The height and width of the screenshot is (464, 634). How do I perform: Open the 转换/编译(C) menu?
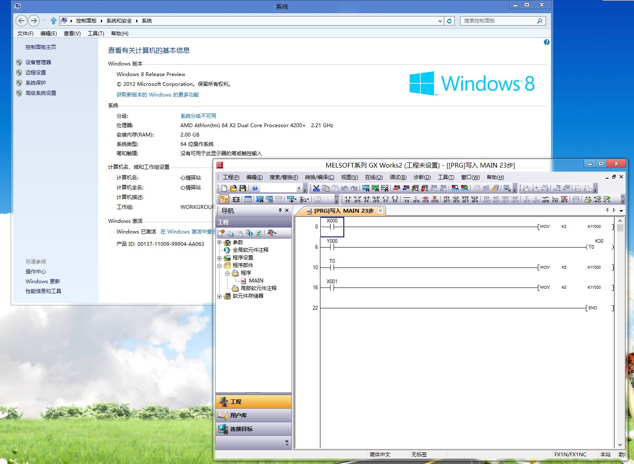point(319,177)
